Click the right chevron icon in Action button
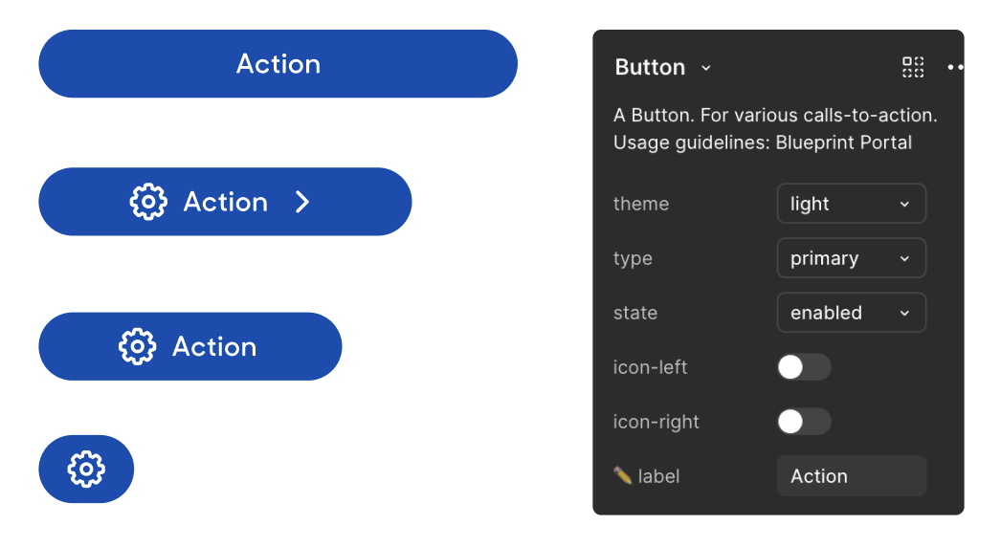This screenshot has height=547, width=1001. pyautogui.click(x=302, y=202)
